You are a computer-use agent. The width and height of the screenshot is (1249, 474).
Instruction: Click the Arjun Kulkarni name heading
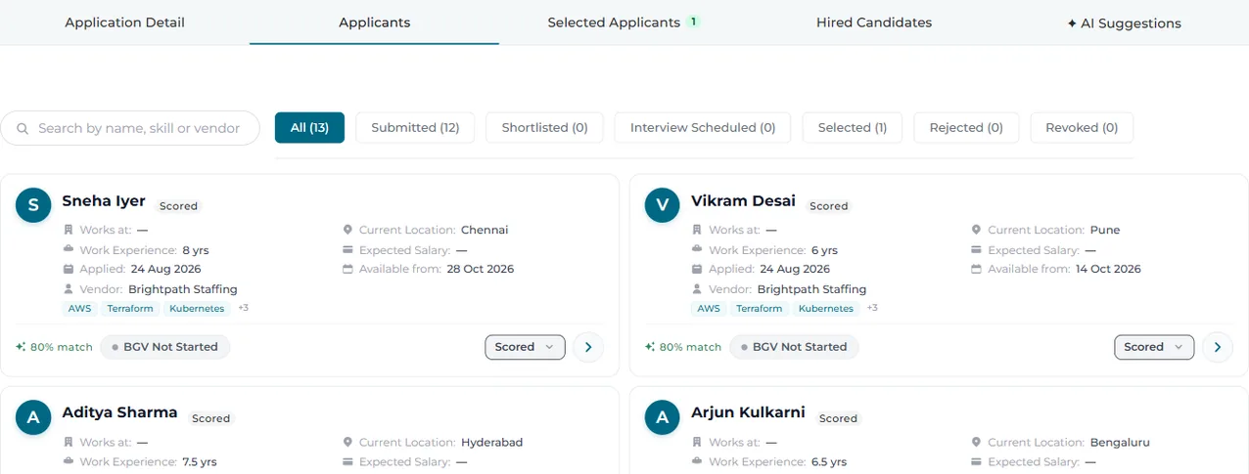pos(748,412)
